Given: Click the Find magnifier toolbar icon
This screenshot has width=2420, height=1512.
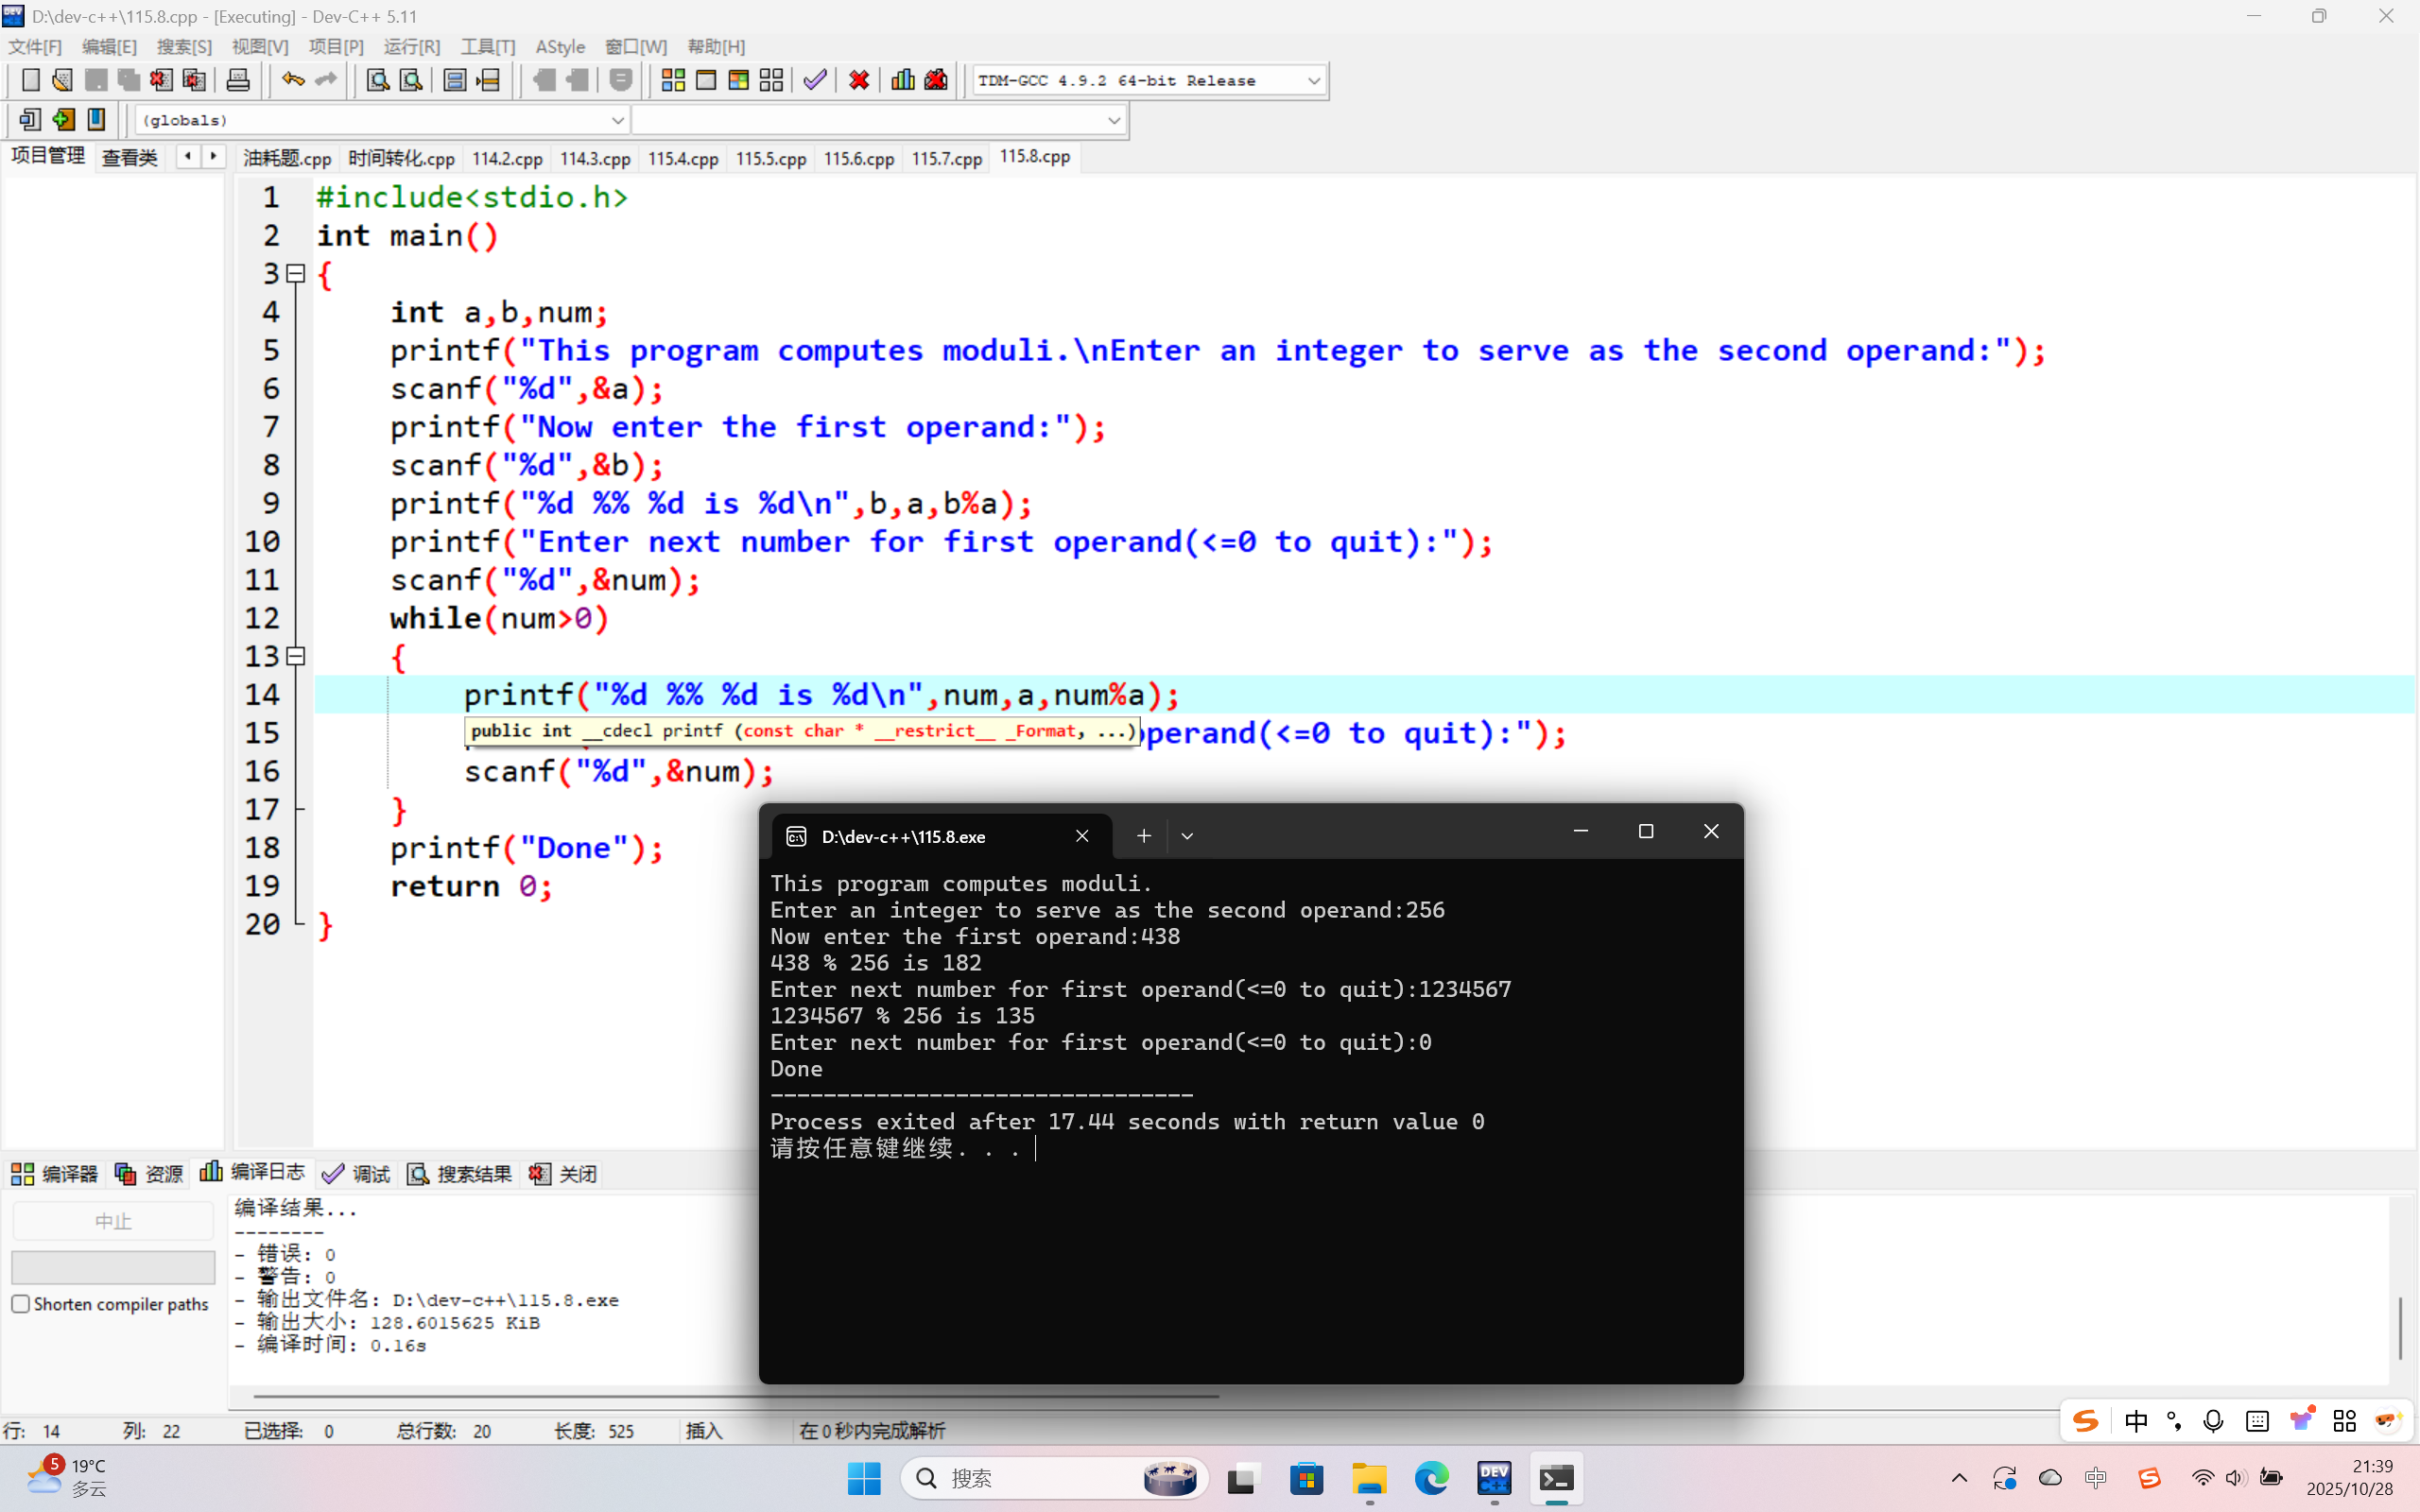Looking at the screenshot, I should (x=377, y=80).
